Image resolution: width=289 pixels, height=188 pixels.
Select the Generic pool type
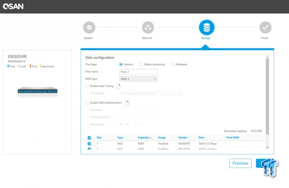(122, 64)
